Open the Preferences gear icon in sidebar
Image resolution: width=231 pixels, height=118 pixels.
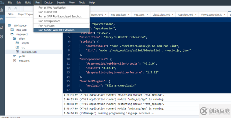[x=2, y=36]
